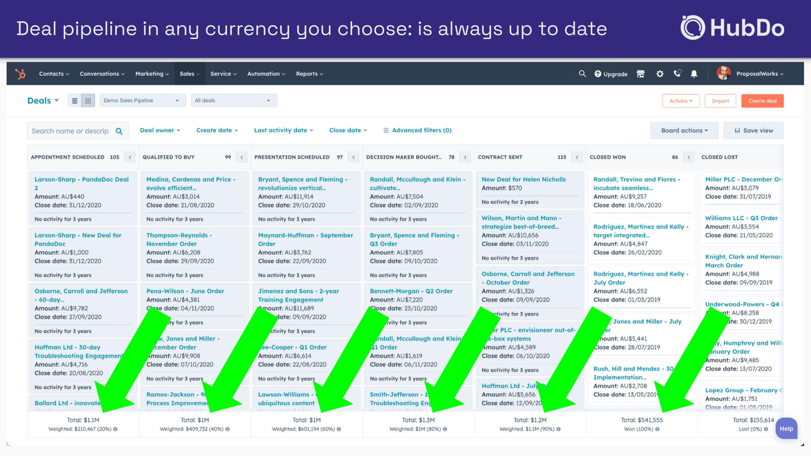Open the search magnifier in the top navigation
Viewport: 811px width, 456px height.
(582, 73)
